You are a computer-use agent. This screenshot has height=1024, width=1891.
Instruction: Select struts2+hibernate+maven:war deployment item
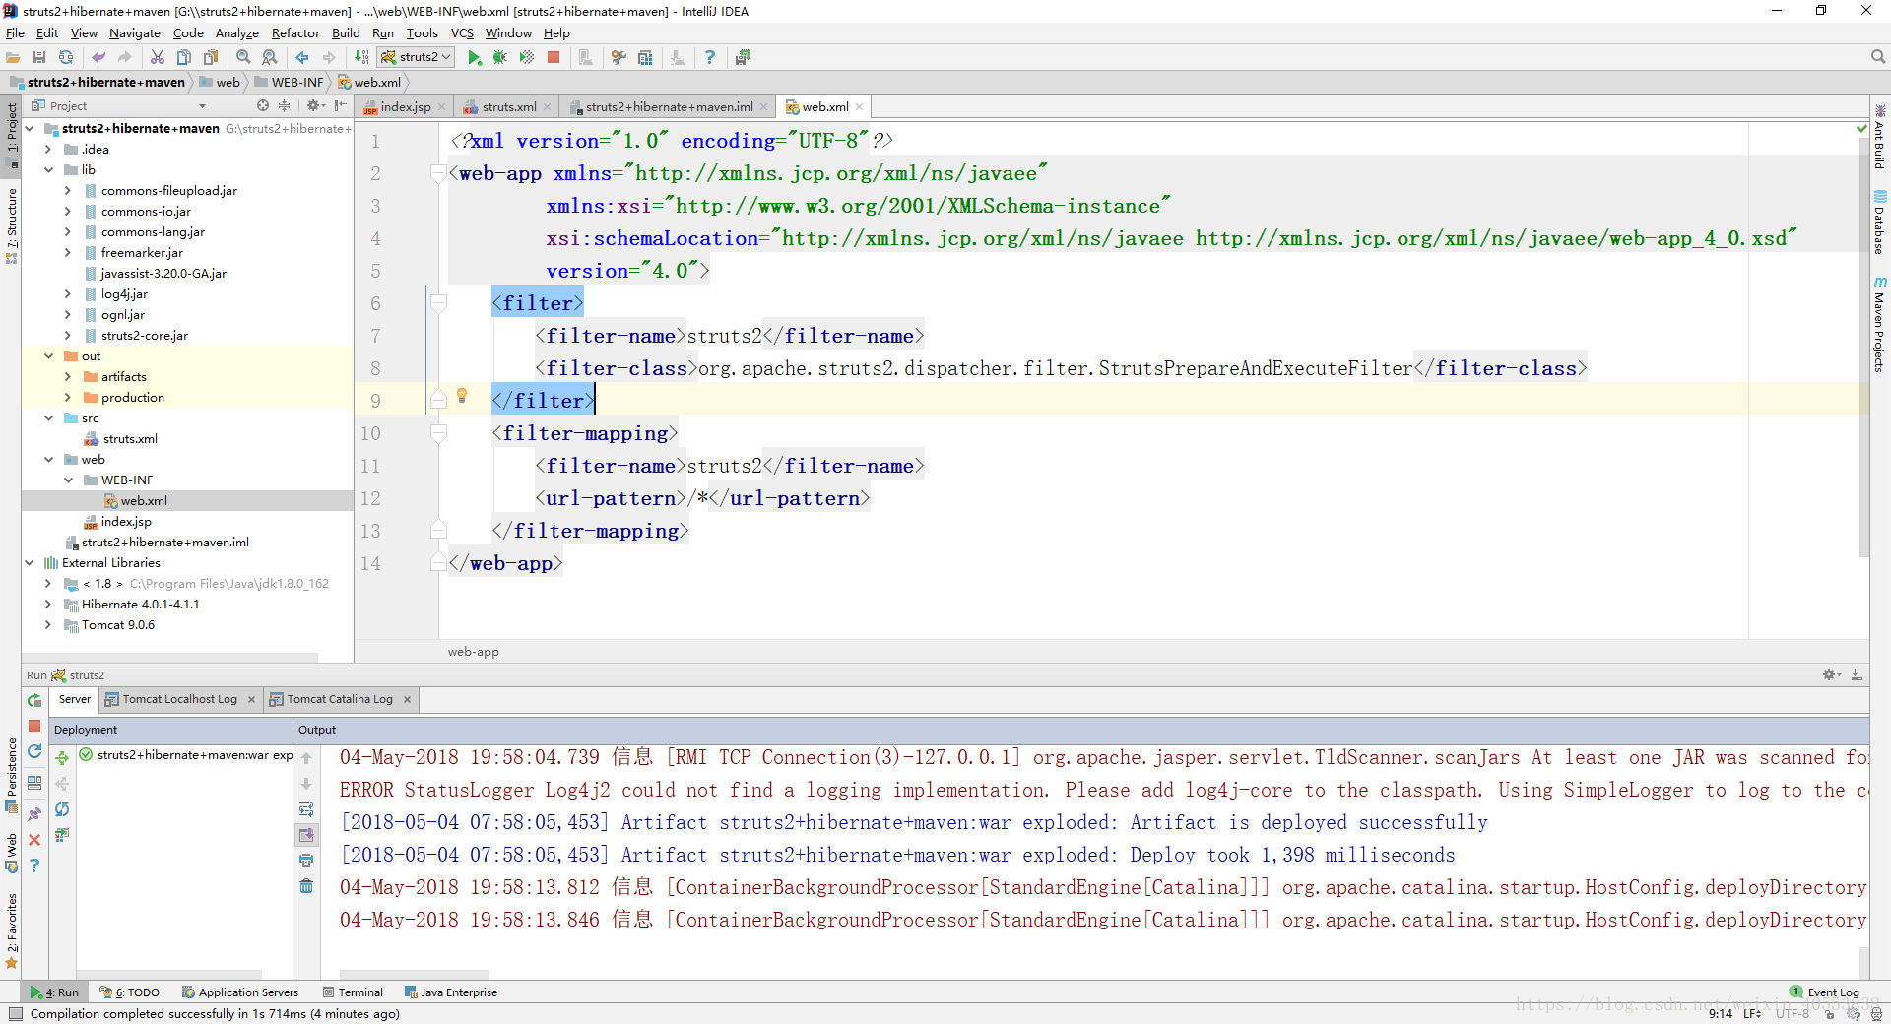pos(185,755)
